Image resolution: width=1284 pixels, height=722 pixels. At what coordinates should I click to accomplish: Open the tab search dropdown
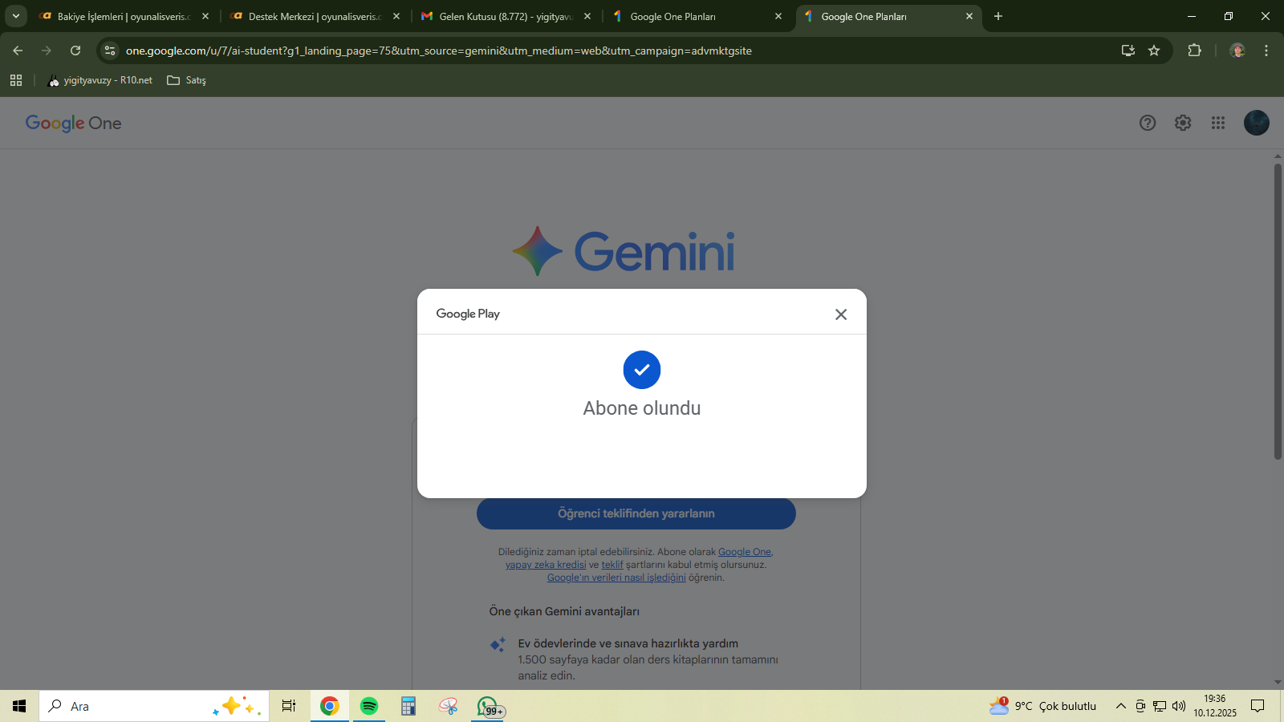click(15, 16)
